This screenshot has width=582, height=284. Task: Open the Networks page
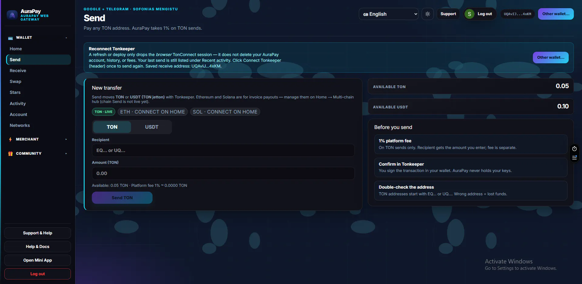click(x=39, y=125)
